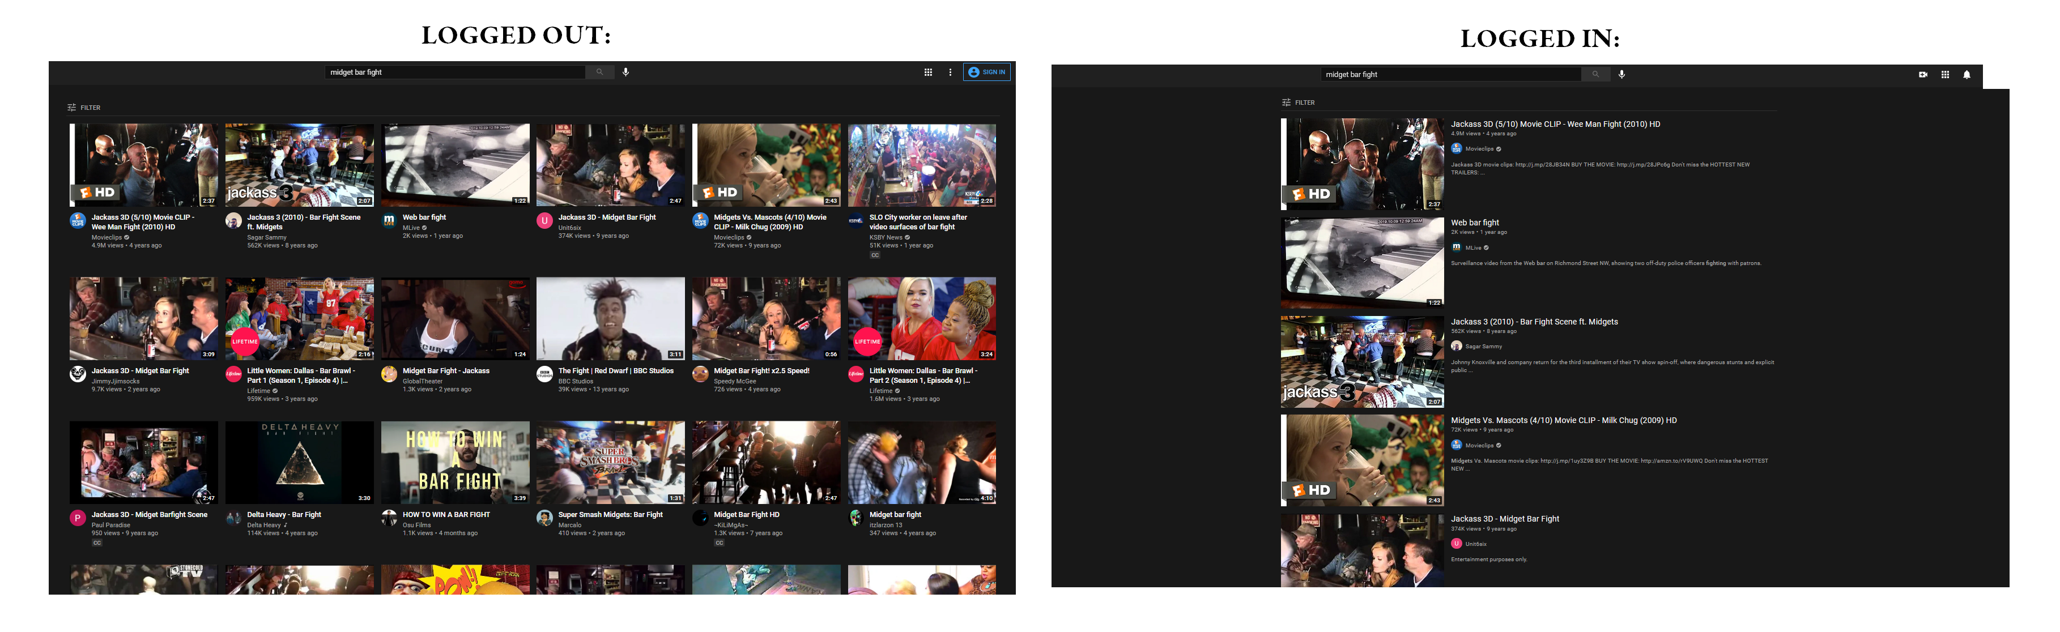Click the KSBY News channel name
The image size is (2060, 632).
click(886, 237)
